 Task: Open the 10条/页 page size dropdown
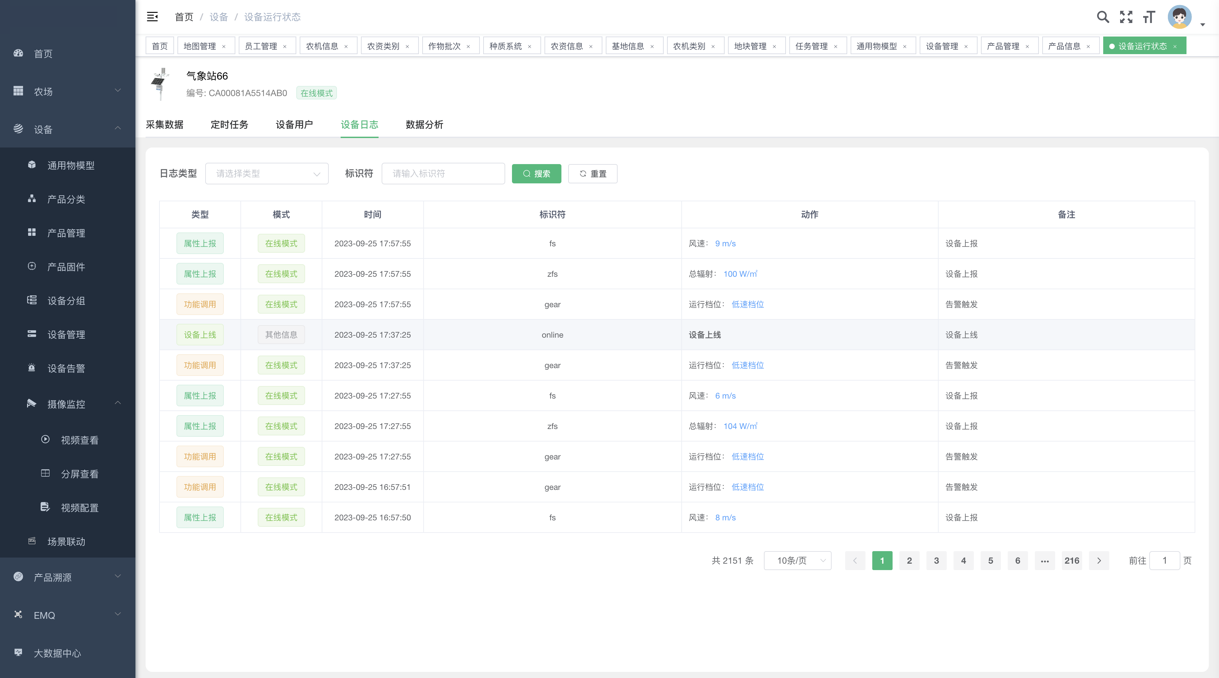coord(797,560)
